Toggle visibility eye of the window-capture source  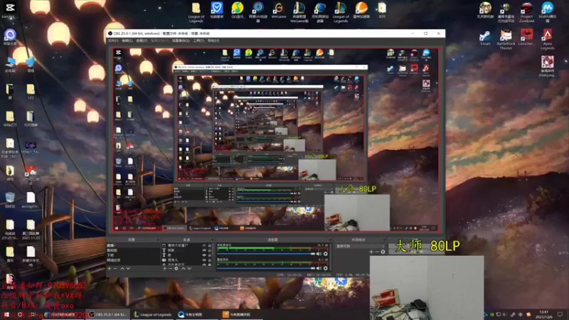204,245
